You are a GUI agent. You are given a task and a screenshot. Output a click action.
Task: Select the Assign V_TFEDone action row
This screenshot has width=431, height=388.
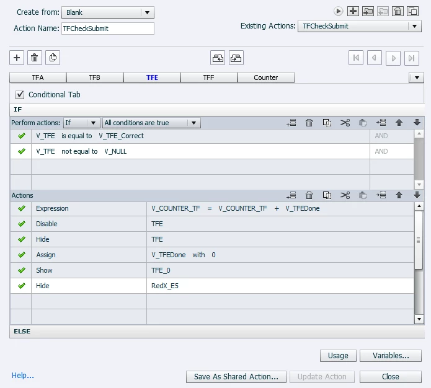coord(212,255)
